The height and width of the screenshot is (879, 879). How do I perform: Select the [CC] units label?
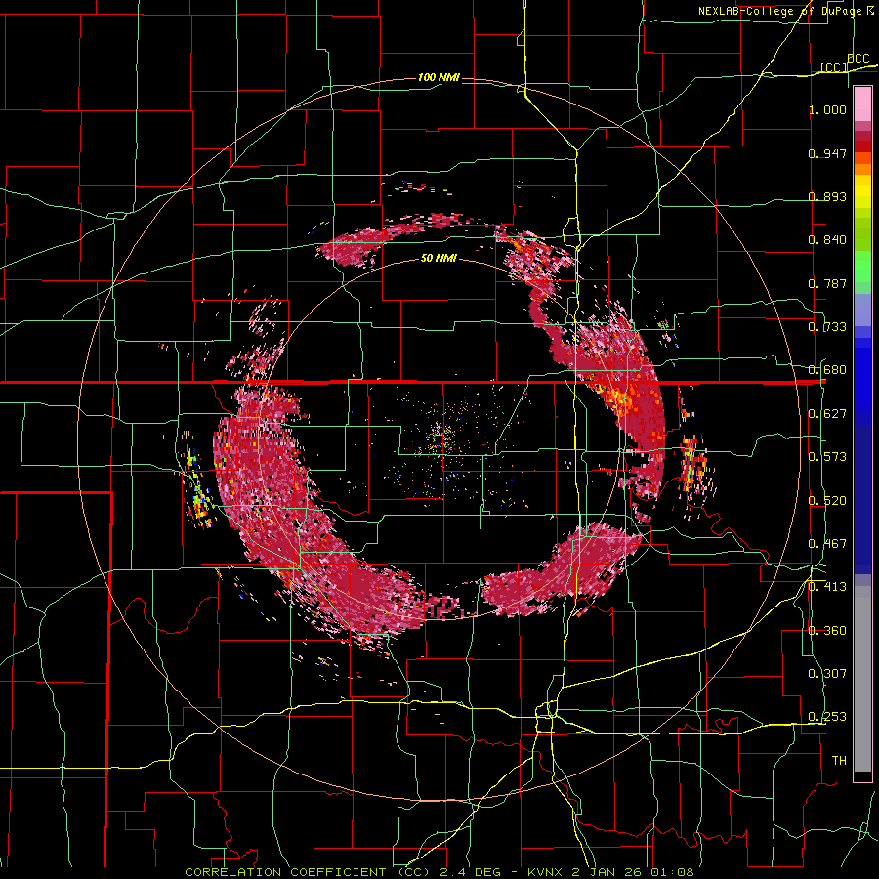(x=834, y=67)
